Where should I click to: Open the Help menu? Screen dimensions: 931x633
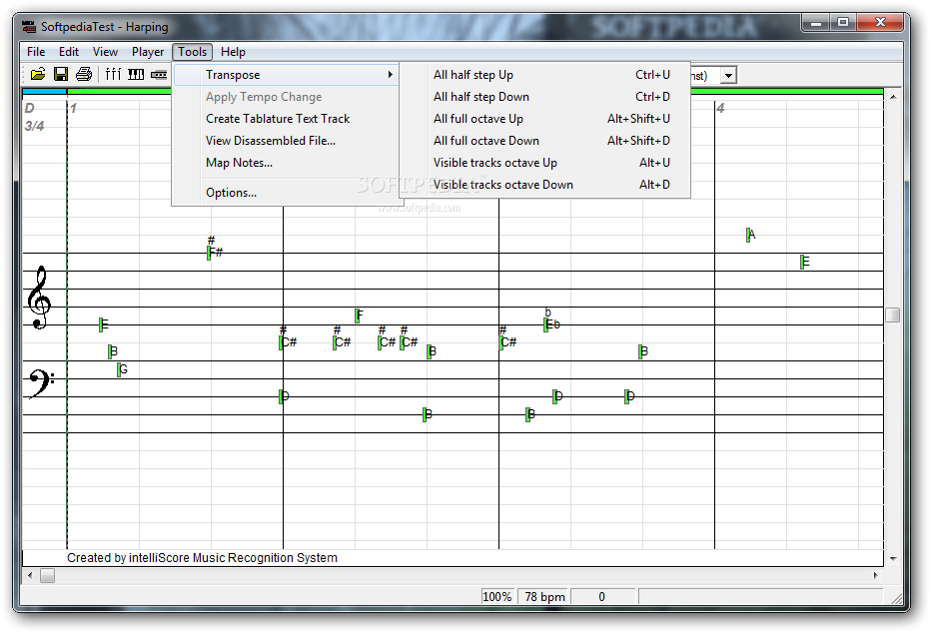coord(233,52)
